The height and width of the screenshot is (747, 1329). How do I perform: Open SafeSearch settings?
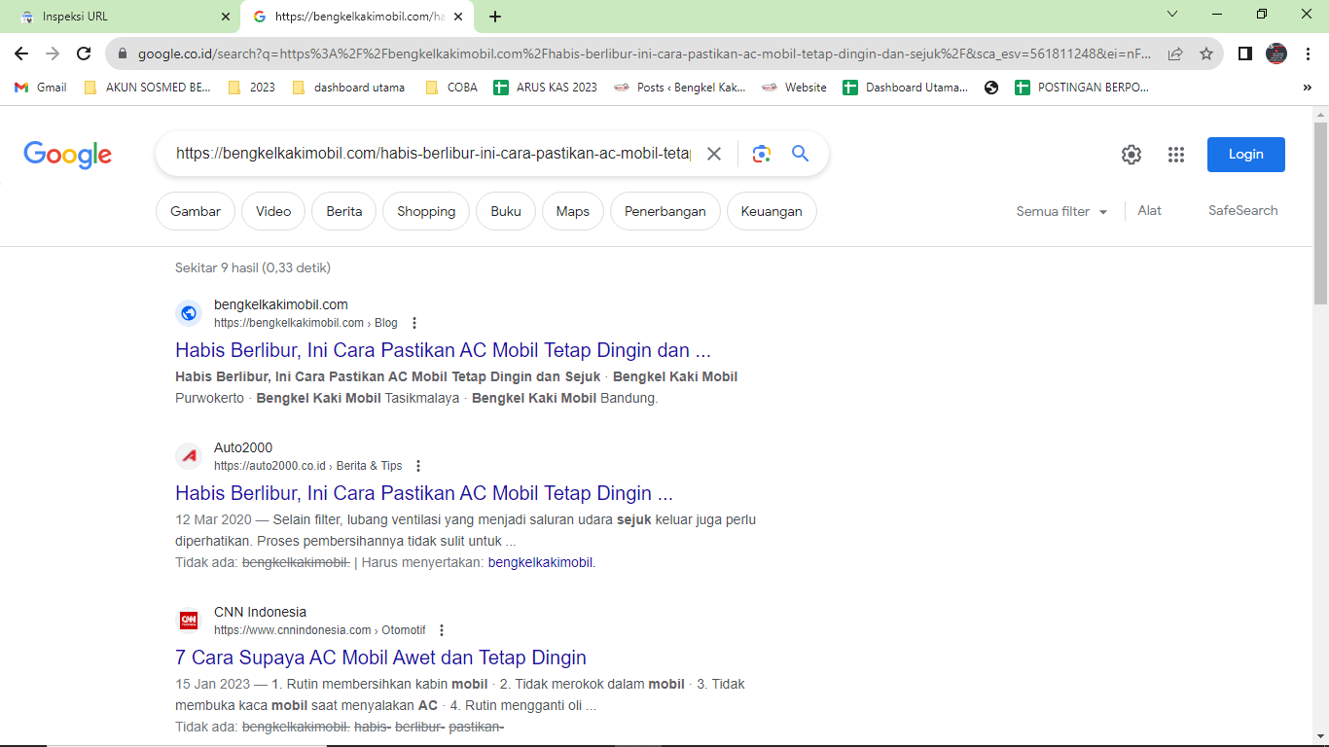(1243, 210)
